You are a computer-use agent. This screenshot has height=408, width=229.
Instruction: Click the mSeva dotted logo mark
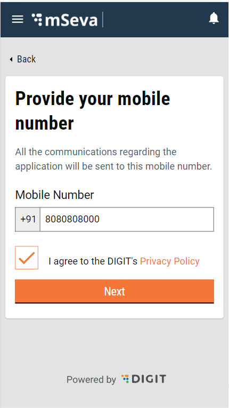(37, 20)
